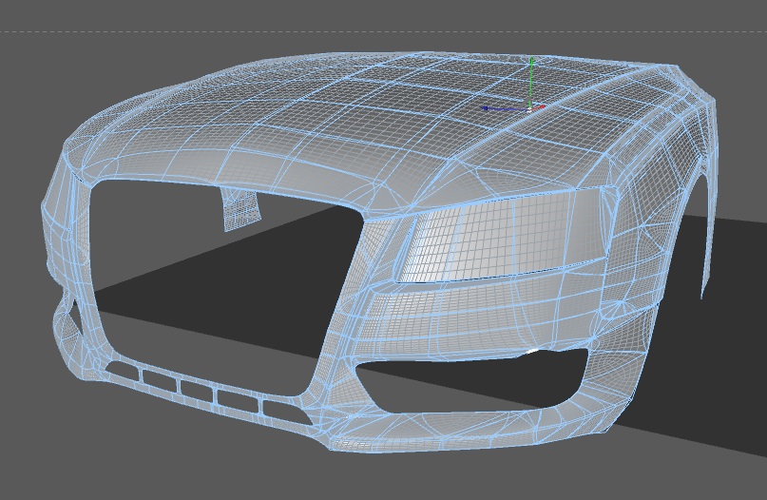Select the second lower bumper vent slot
Viewport: 767px width, 500px height.
[159, 381]
